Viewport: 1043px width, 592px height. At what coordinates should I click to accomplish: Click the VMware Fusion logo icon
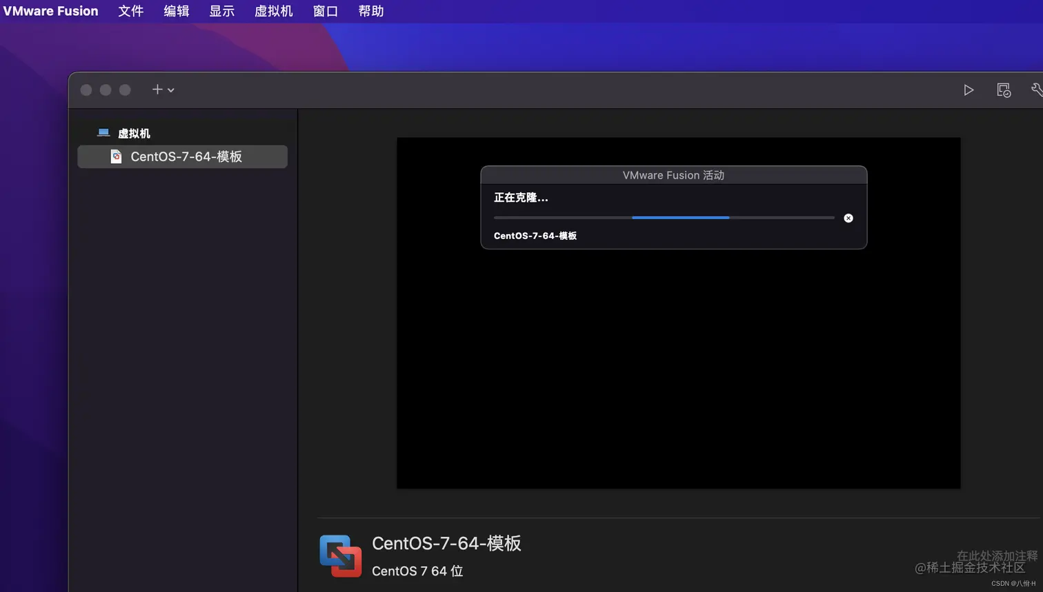click(x=341, y=555)
